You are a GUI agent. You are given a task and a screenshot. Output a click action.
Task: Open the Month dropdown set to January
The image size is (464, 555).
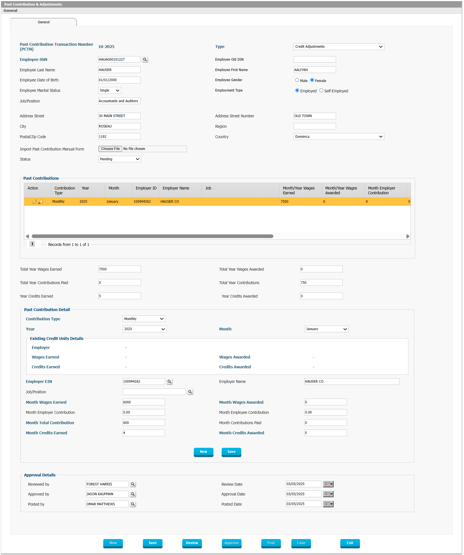click(326, 329)
